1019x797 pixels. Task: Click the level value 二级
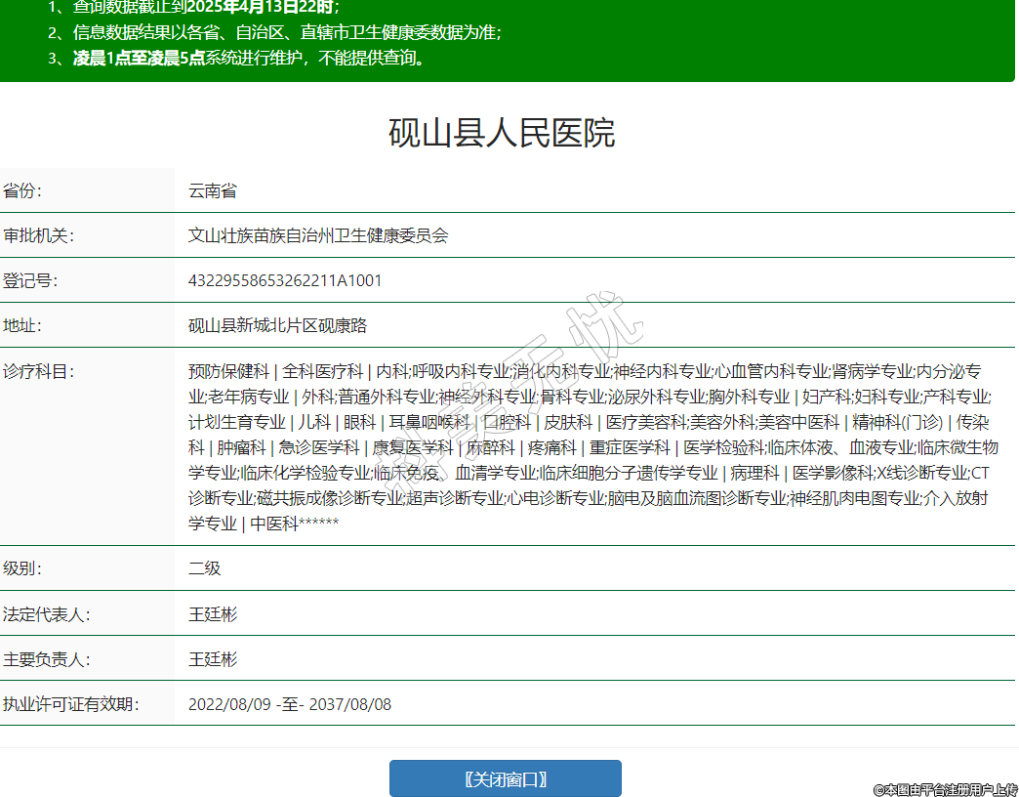coord(205,568)
